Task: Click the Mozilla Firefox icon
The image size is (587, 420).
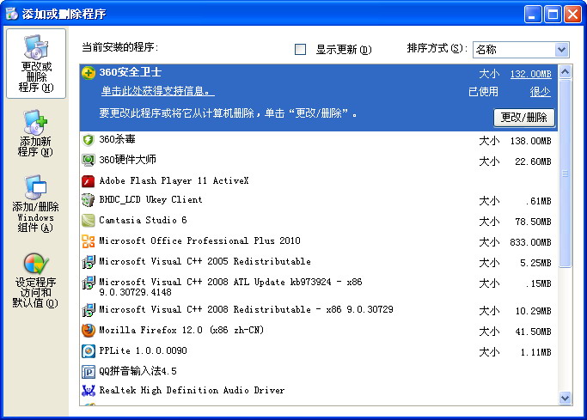Action: 89,330
